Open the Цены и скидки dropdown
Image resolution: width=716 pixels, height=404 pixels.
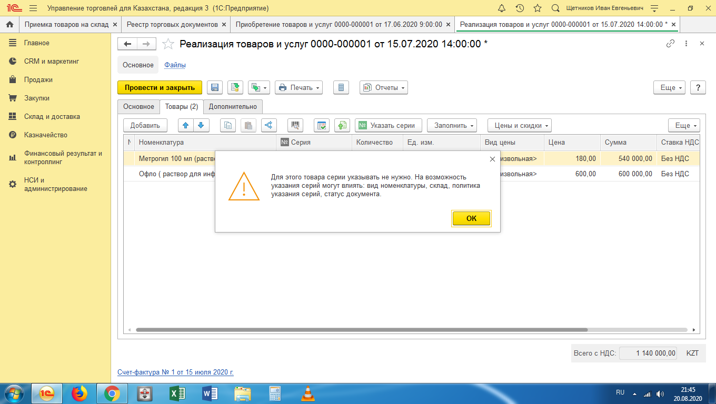[519, 125]
